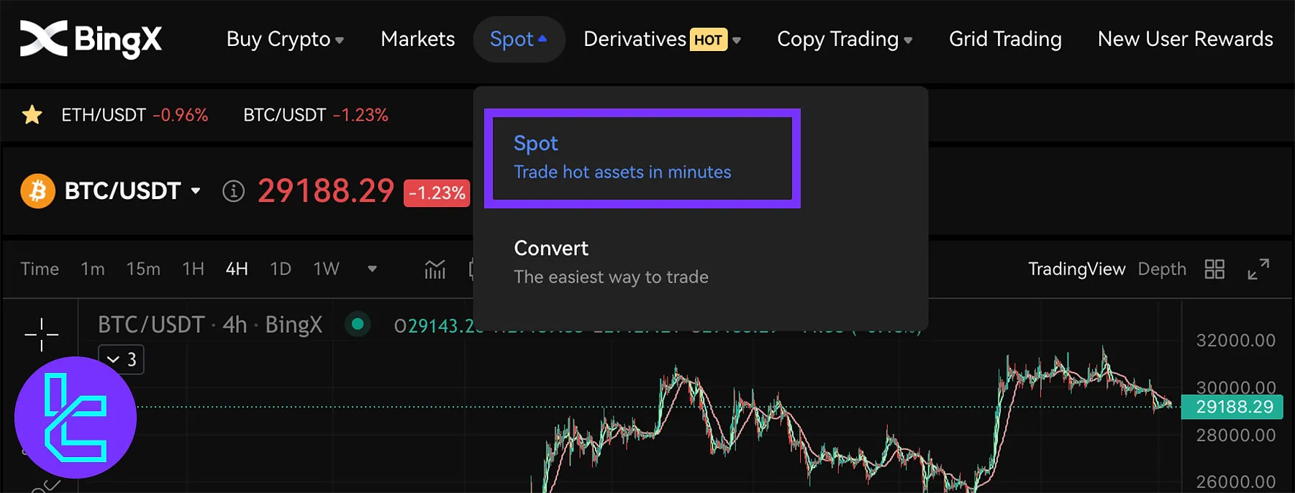Open the BTC/USDT pair selector
This screenshot has height=493, width=1295.
tap(132, 191)
